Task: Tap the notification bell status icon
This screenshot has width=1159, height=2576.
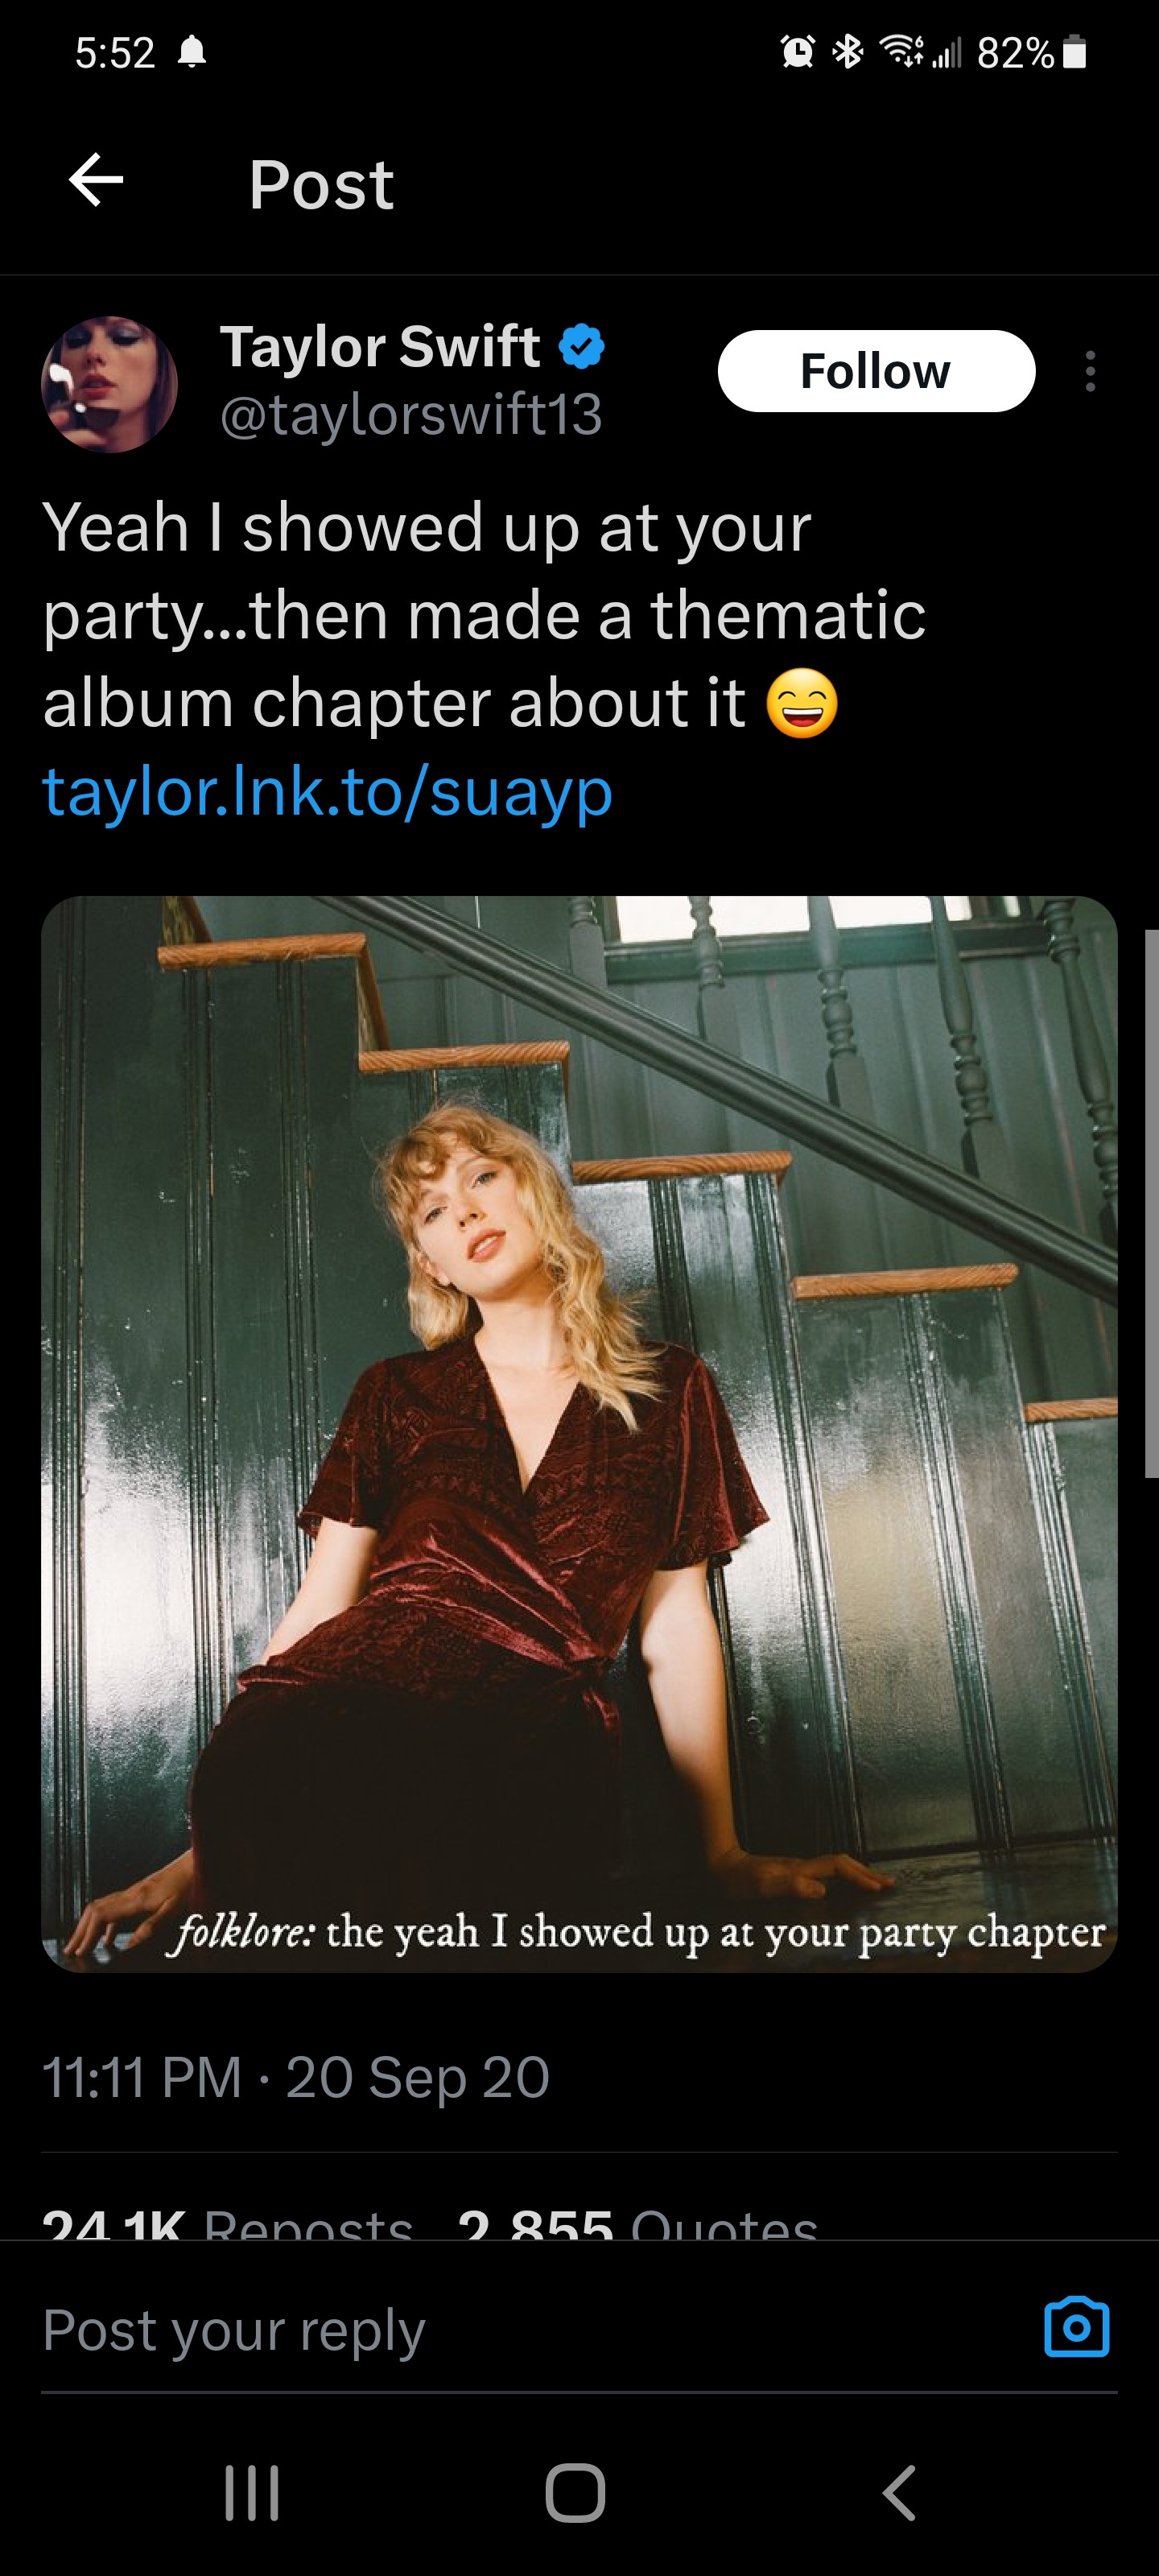Action: pyautogui.click(x=191, y=51)
